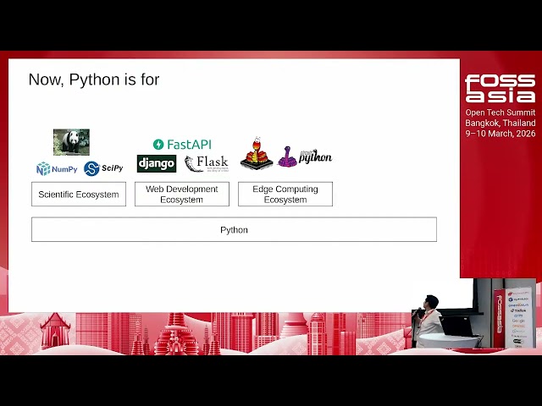Viewport: 542px width, 406px height.
Task: Click the 'Open Tech Summit' text
Action: [501, 112]
